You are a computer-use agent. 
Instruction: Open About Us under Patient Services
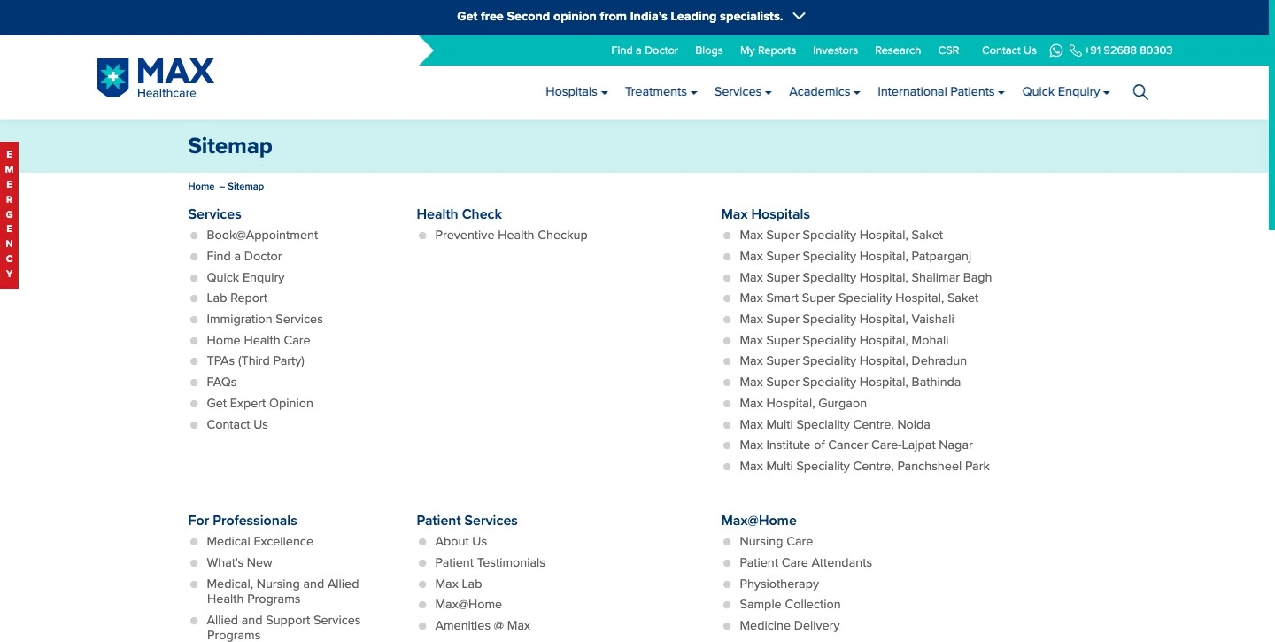coord(460,542)
